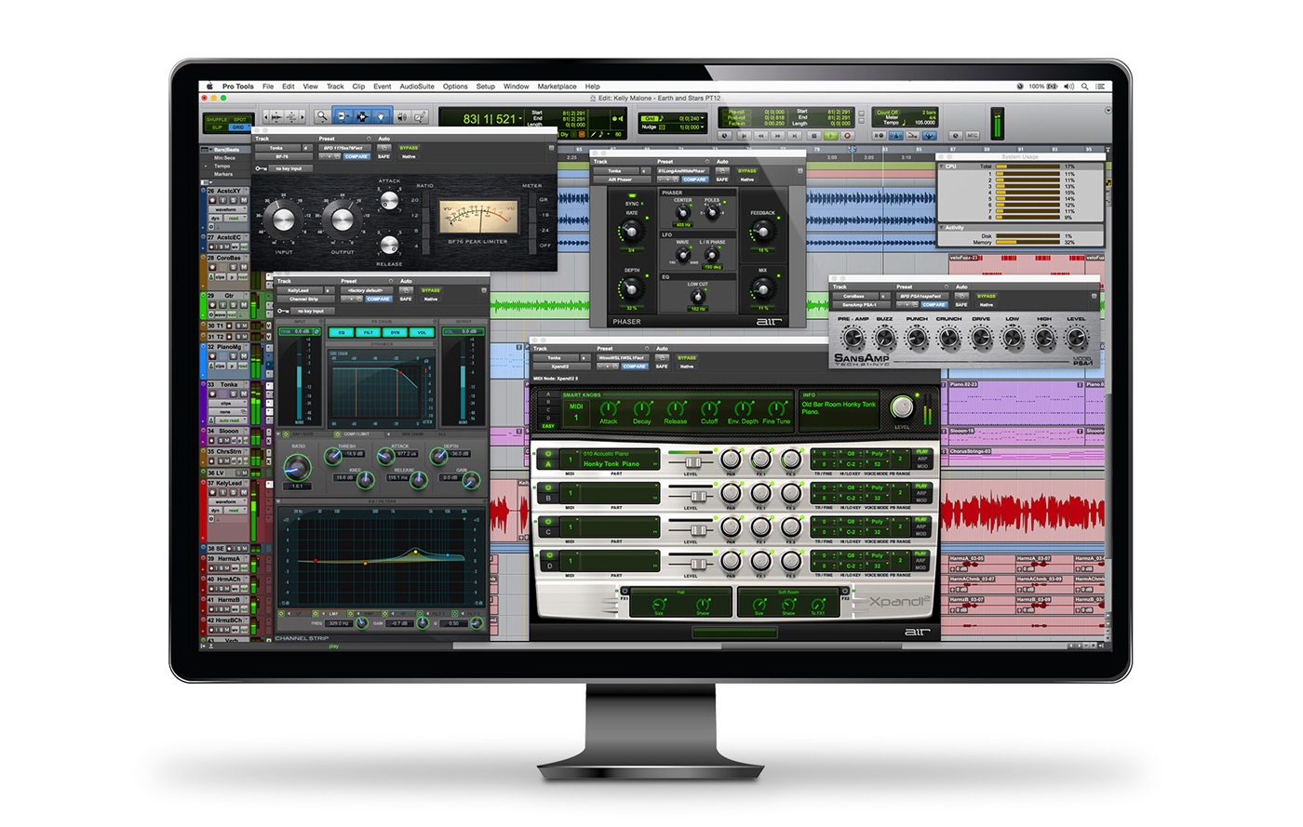Open the Marketplace menu
Image resolution: width=1303 pixels, height=827 pixels.
(x=557, y=87)
